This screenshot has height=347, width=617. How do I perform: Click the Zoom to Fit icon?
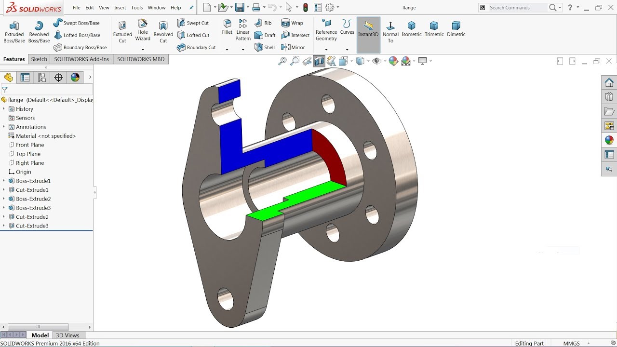click(x=282, y=61)
